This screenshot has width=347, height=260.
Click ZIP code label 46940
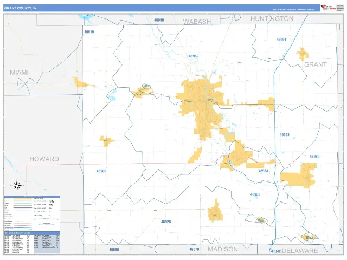point(159,20)
